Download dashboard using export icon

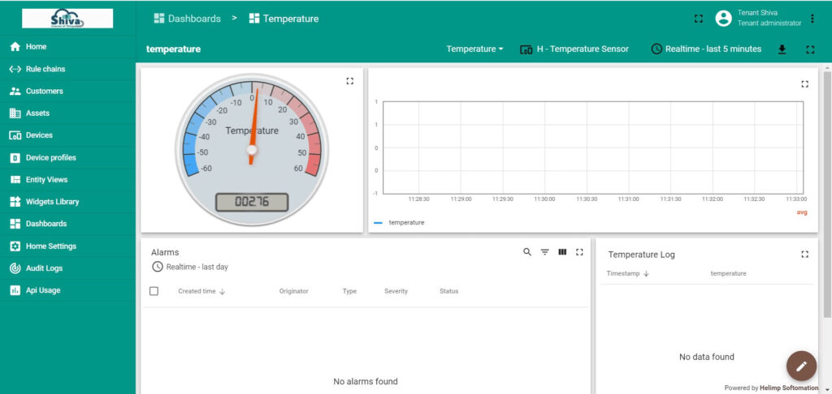[782, 49]
